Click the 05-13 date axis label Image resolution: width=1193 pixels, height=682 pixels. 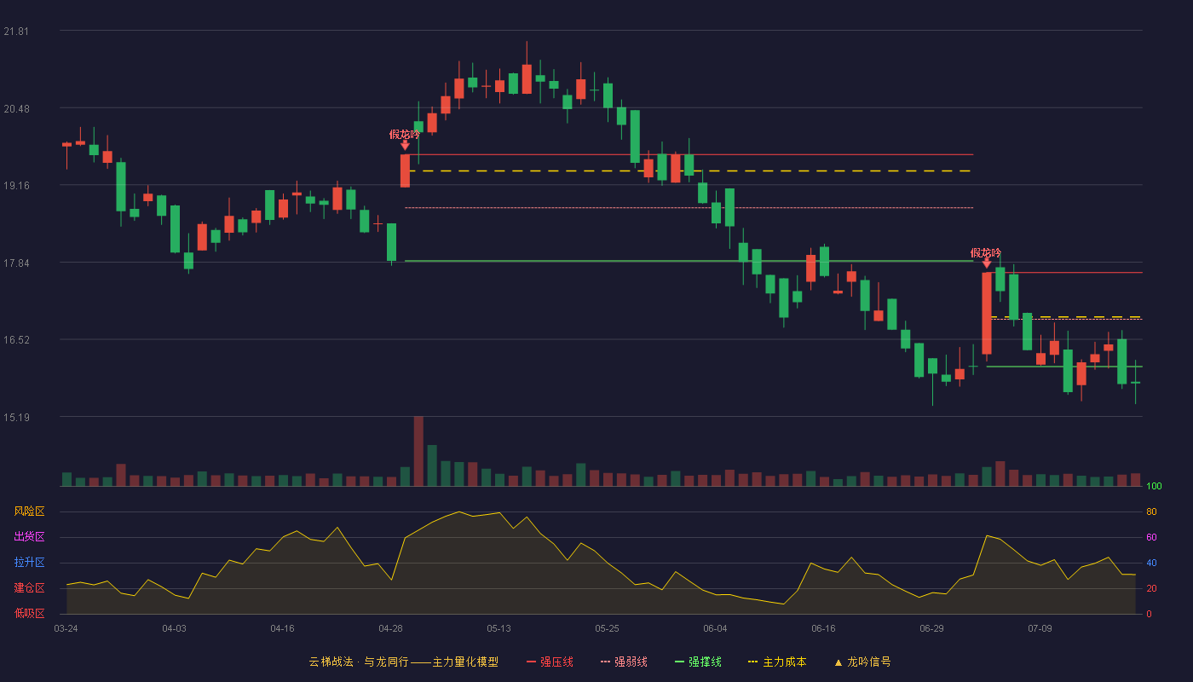point(499,628)
